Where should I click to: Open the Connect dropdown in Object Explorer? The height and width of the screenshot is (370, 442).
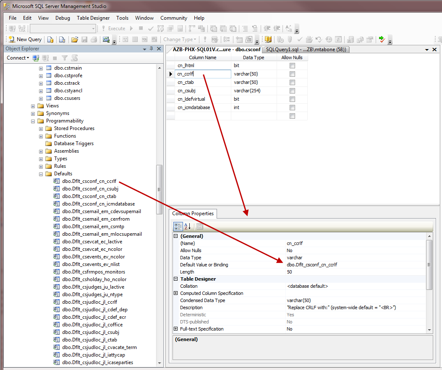pyautogui.click(x=18, y=58)
